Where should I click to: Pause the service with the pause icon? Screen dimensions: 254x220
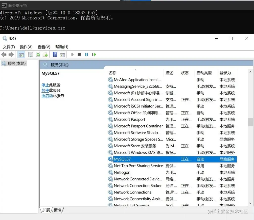[x=86, y=54]
